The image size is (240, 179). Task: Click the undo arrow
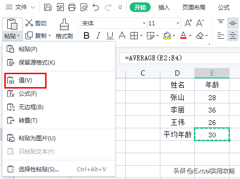[96, 7]
